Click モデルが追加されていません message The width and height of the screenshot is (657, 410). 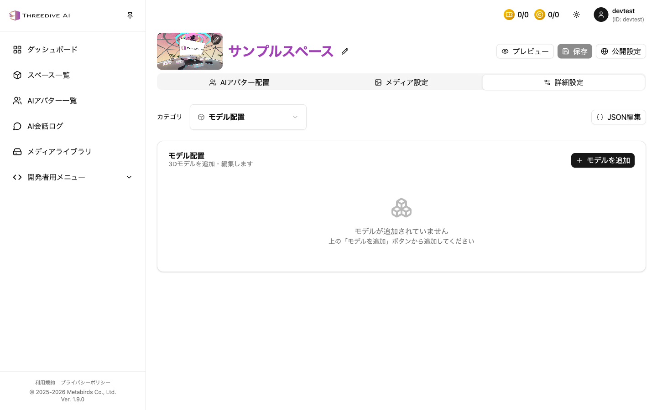click(401, 231)
